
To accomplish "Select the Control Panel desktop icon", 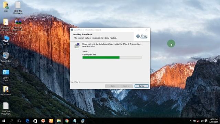I will pos(6,75).
